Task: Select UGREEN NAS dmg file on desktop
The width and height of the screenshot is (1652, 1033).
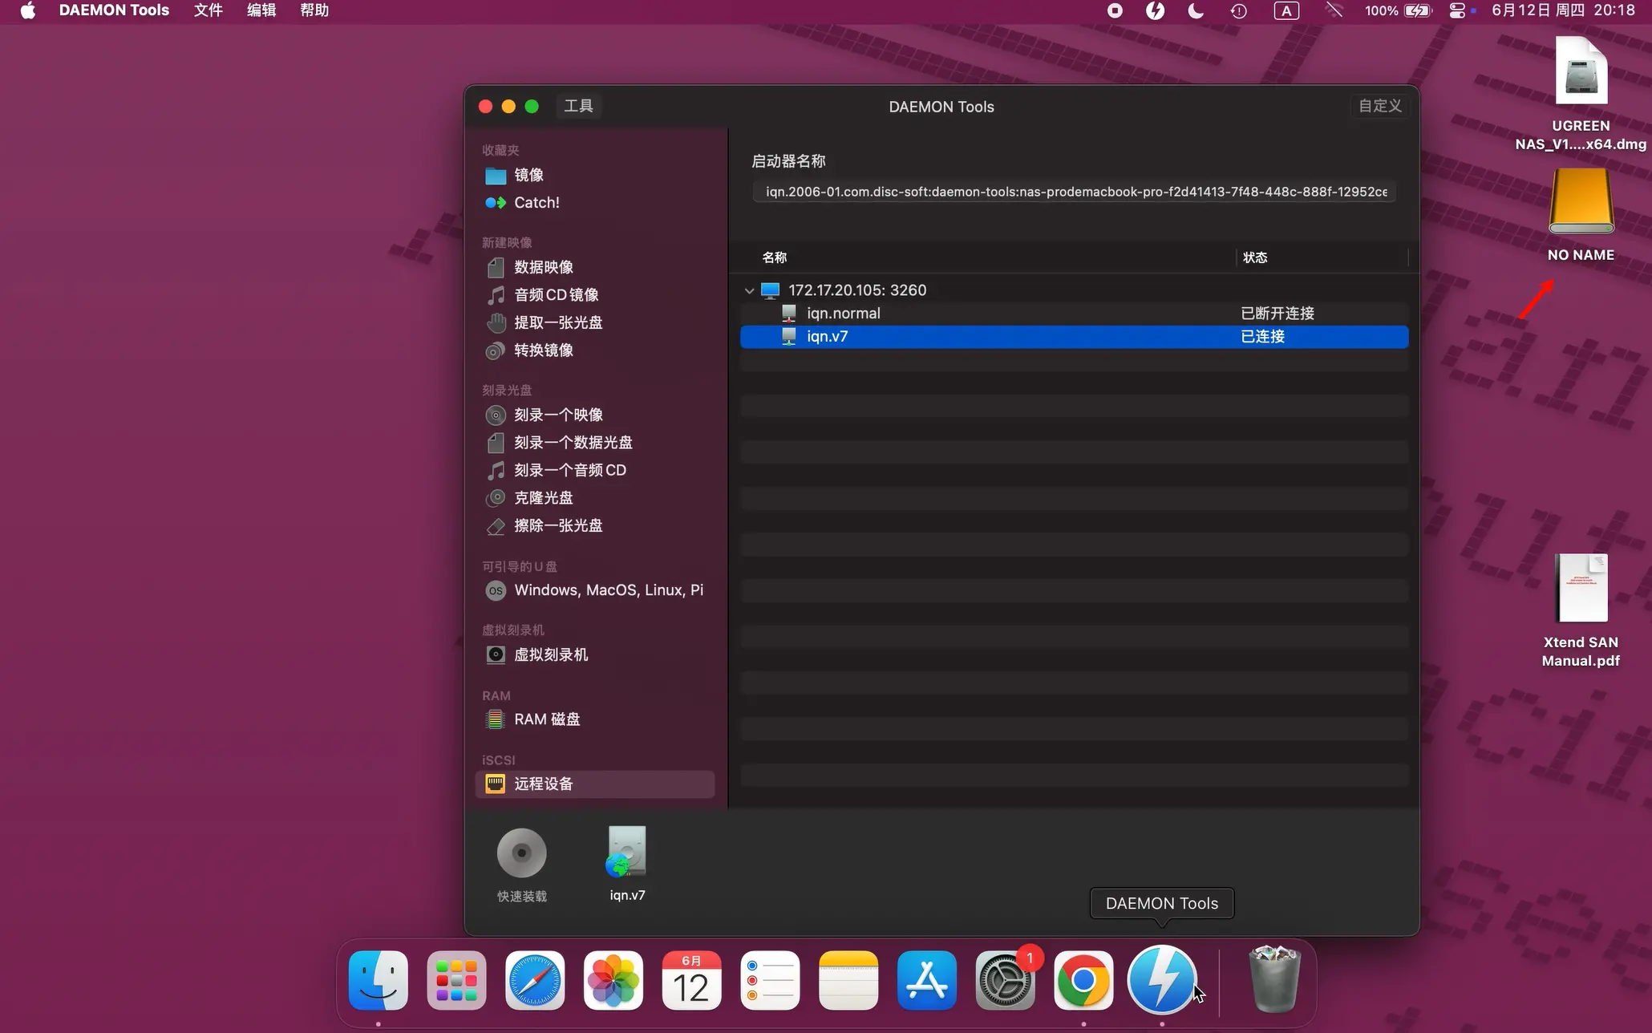Action: coord(1581,94)
